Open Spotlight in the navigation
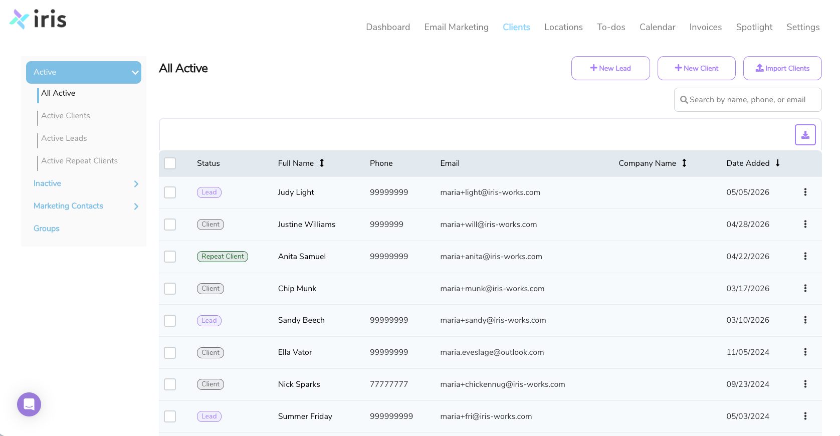 point(754,27)
